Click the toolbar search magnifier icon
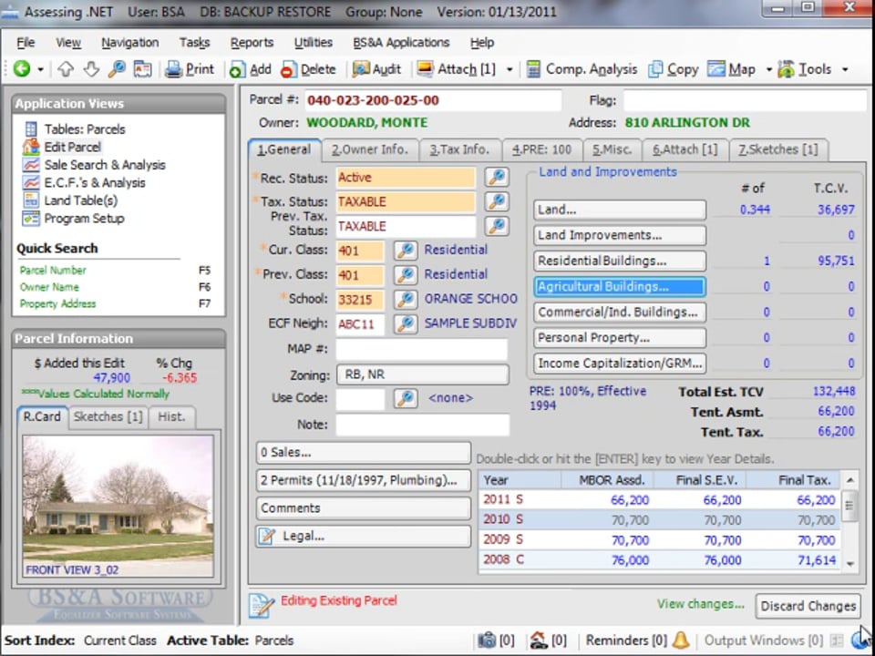Viewport: 875px width, 656px height. [x=117, y=69]
